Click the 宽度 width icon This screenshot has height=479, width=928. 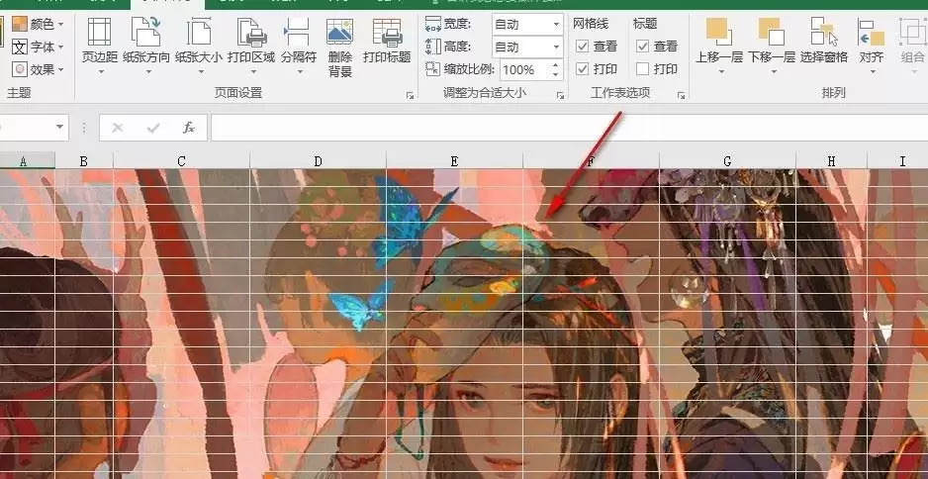pyautogui.click(x=433, y=24)
